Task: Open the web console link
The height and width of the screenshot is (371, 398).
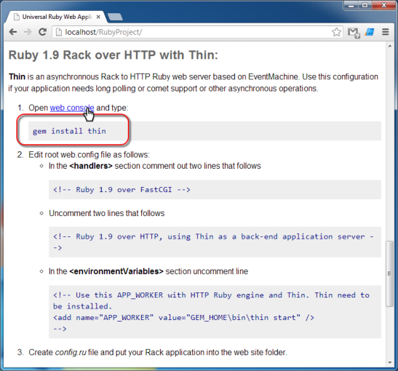Action: pos(72,108)
